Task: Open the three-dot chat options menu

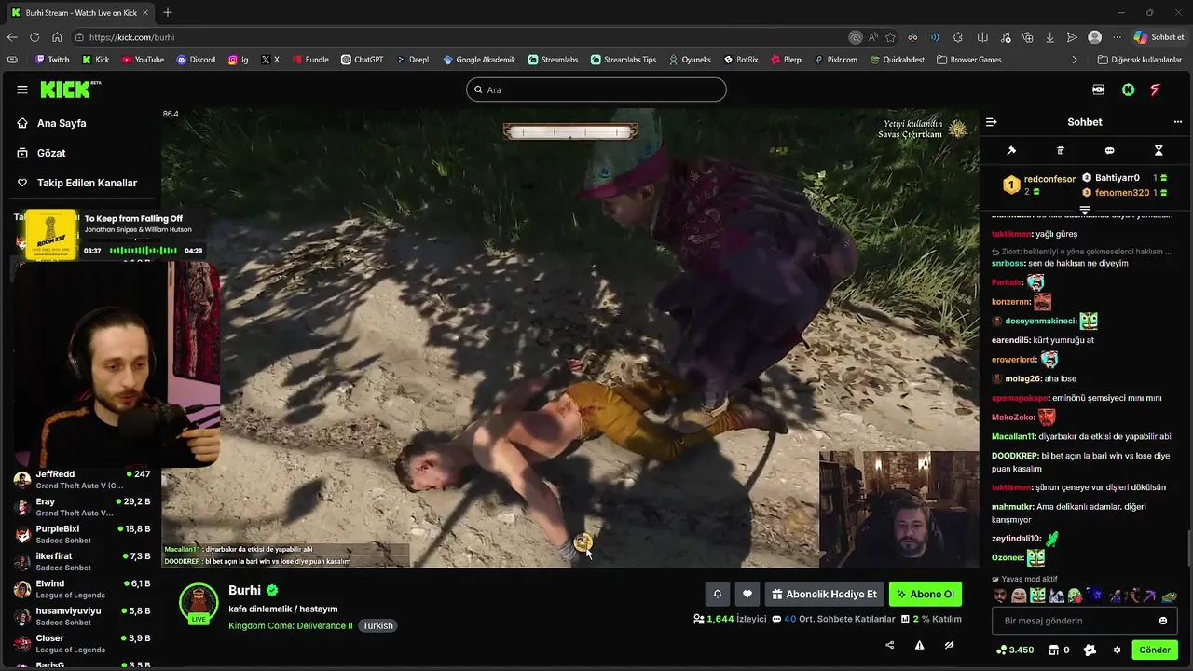Action: click(x=1178, y=122)
